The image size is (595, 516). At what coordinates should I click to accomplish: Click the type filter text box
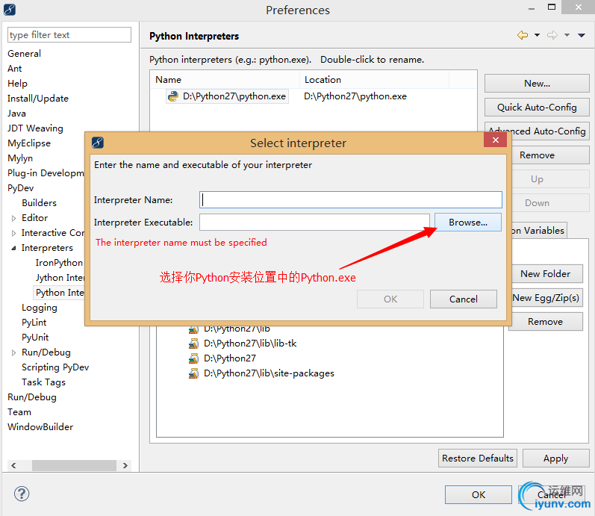(x=69, y=35)
